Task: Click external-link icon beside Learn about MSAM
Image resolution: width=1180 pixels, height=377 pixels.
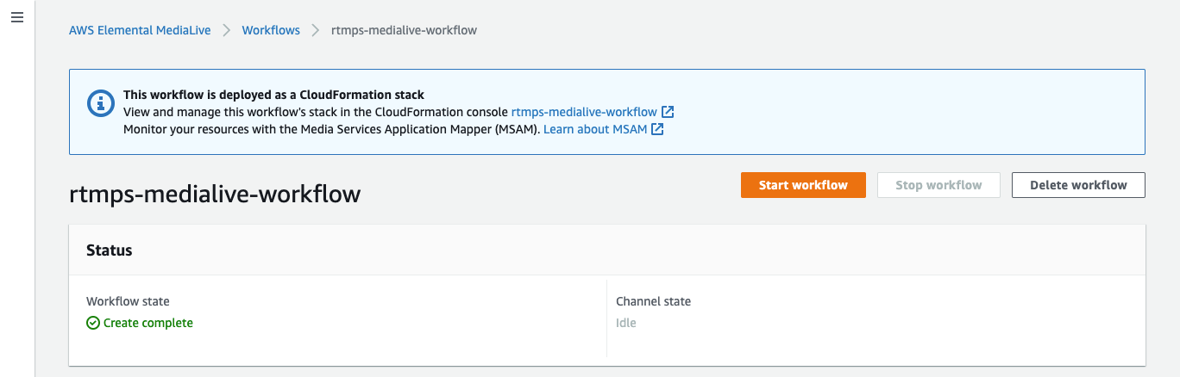Action: 657,129
